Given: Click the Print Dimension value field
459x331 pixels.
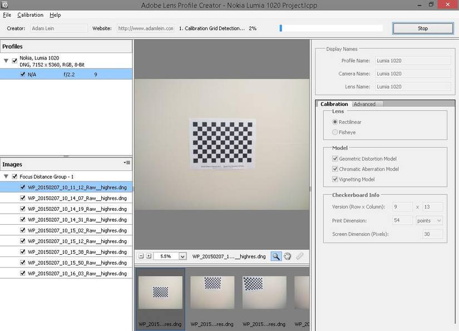Looking at the screenshot, I should [402, 220].
